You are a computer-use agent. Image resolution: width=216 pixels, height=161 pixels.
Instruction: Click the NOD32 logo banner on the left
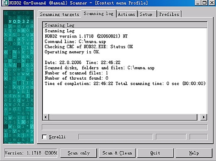(x=19, y=77)
